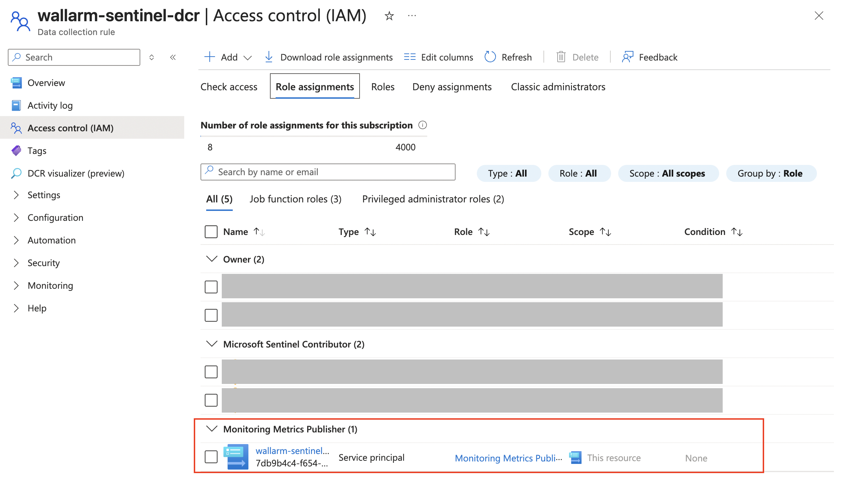
Task: Select the Activity log icon
Action: tap(16, 105)
